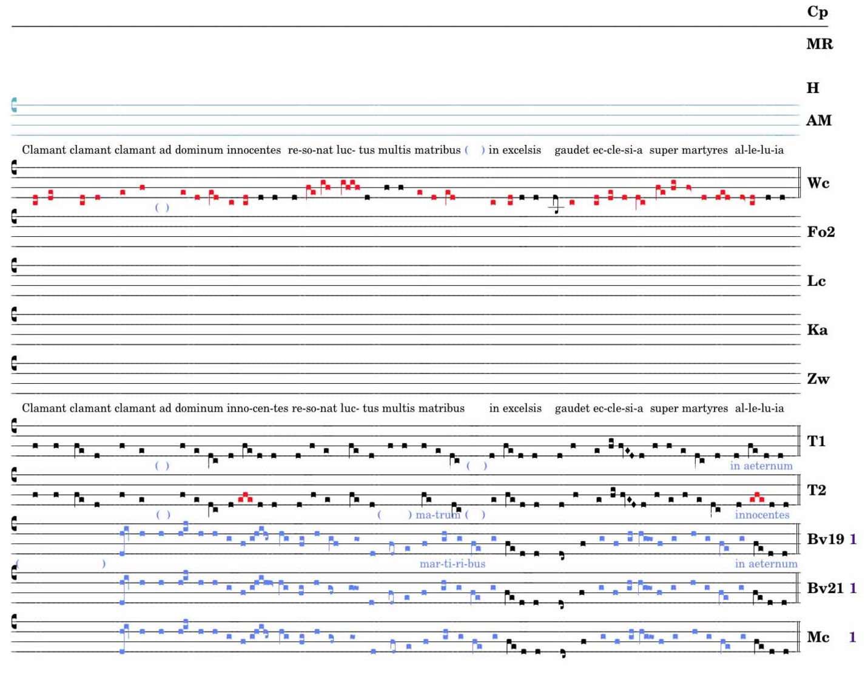The image size is (865, 680).
Task: Click the Wc manuscript label
Action: click(818, 183)
